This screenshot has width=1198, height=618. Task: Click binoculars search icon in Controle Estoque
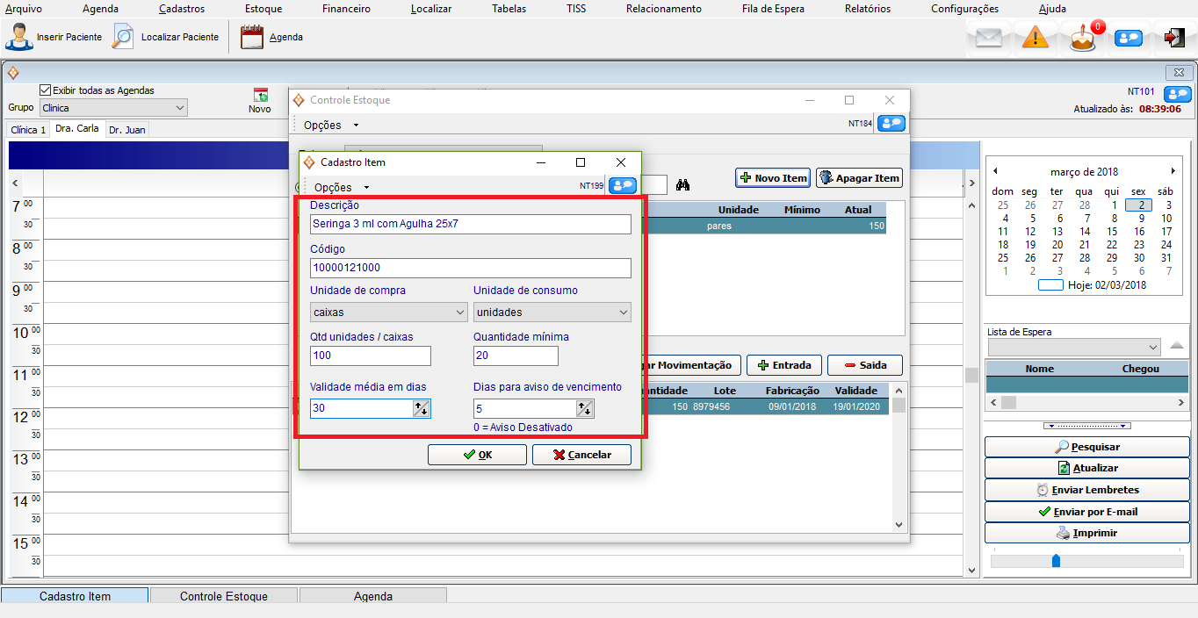point(684,184)
